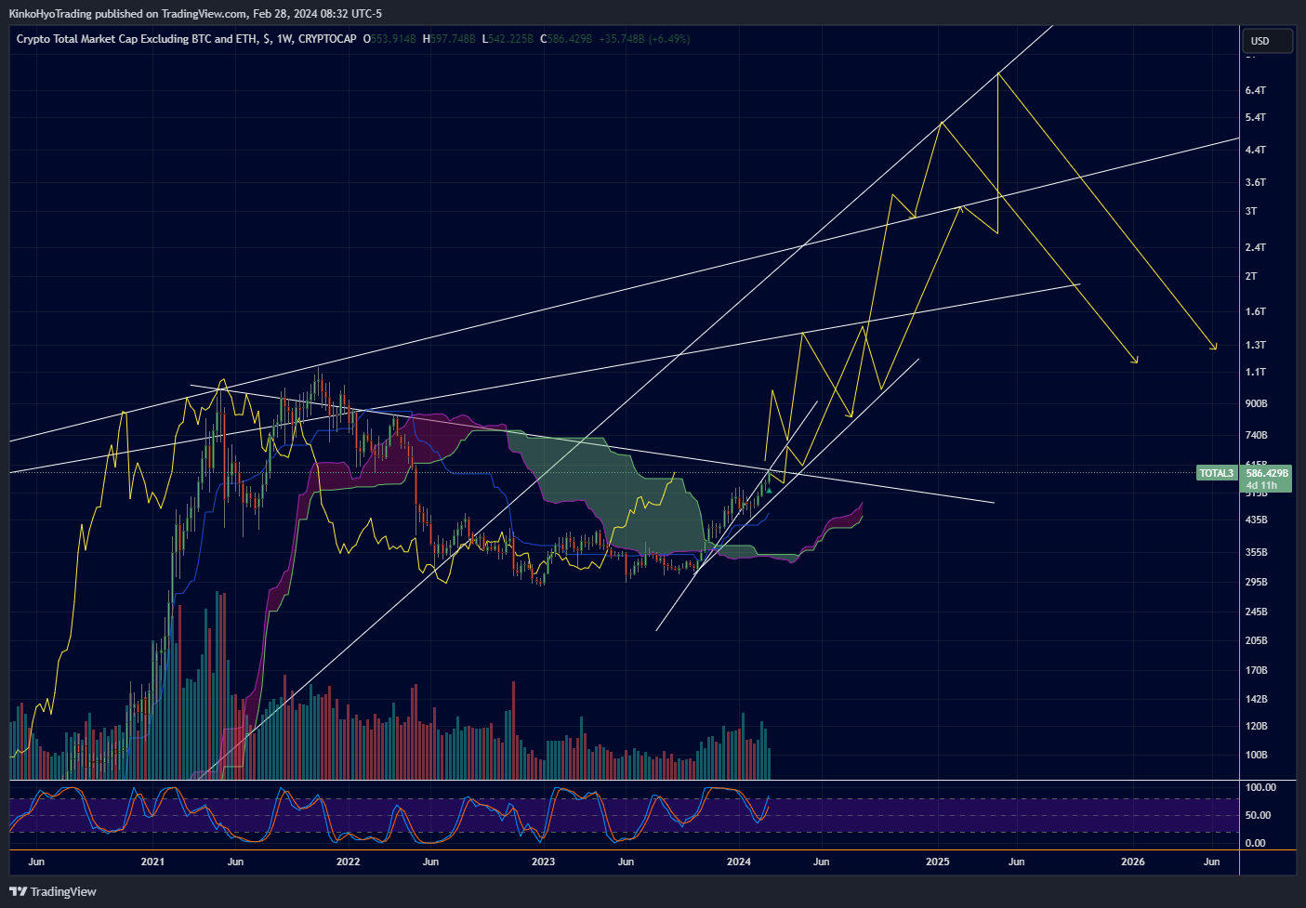
Task: Click the 0.00 oscillator axis label
Action: (x=1255, y=843)
